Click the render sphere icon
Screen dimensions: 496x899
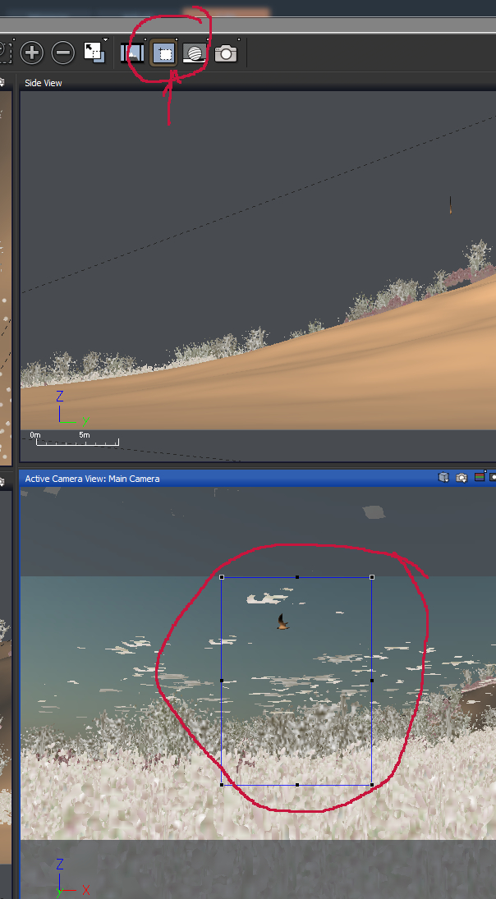tap(195, 53)
